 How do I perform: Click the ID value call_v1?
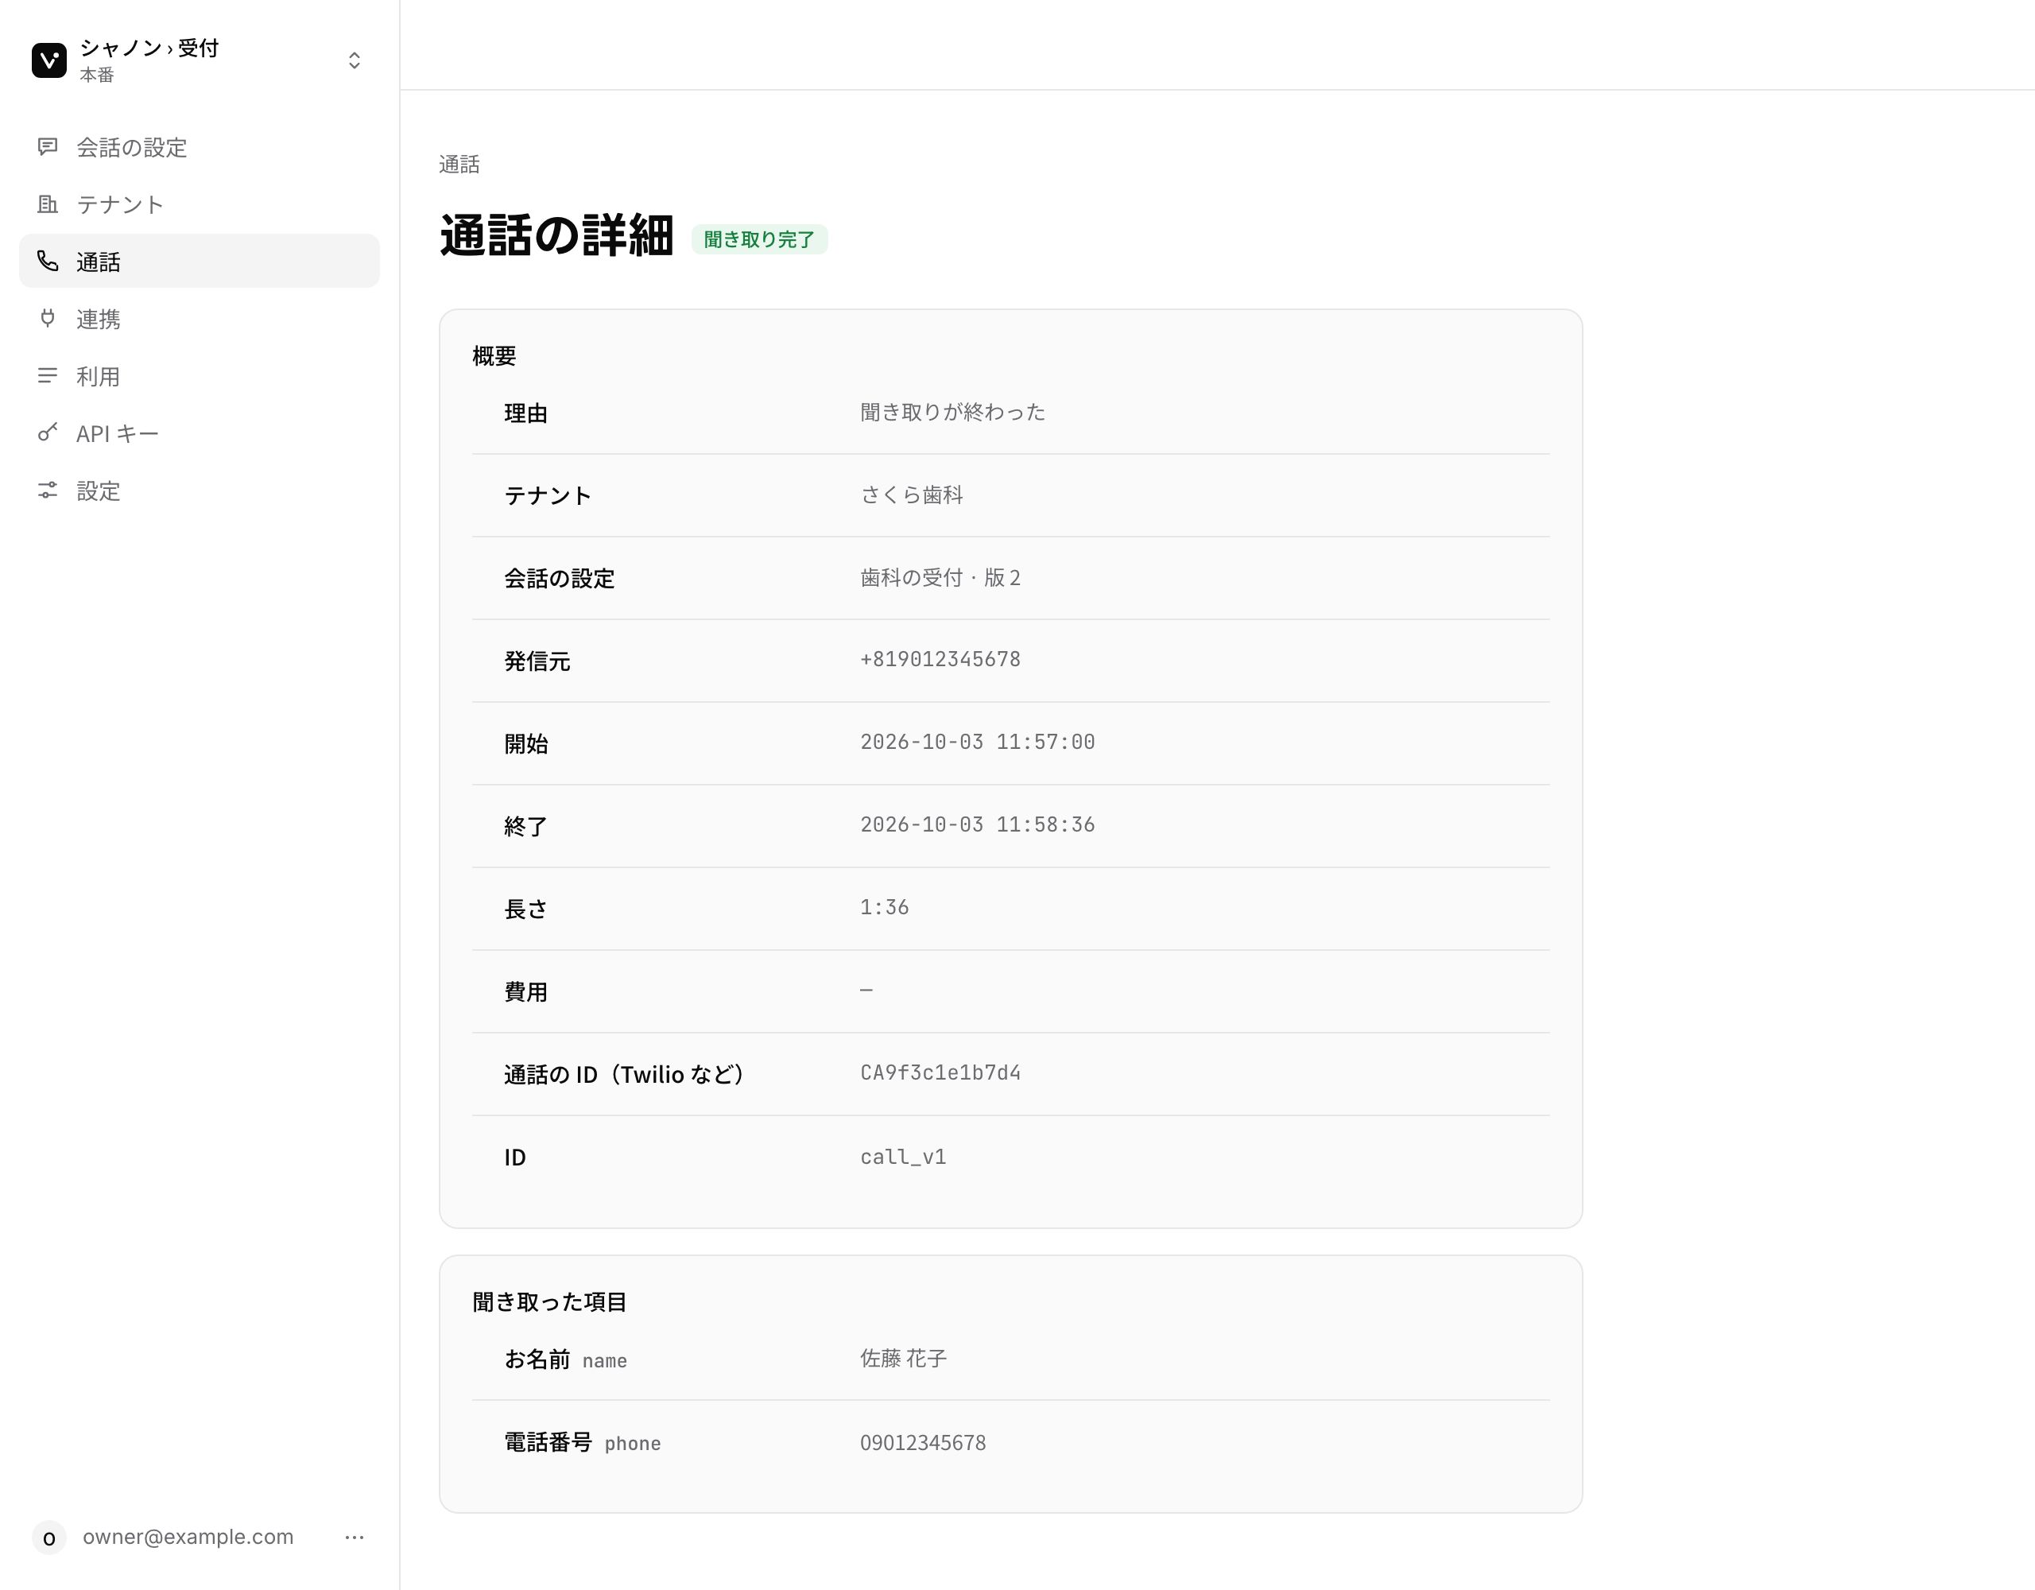click(x=903, y=1157)
